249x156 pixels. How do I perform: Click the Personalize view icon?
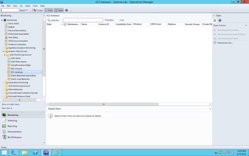tap(215, 43)
